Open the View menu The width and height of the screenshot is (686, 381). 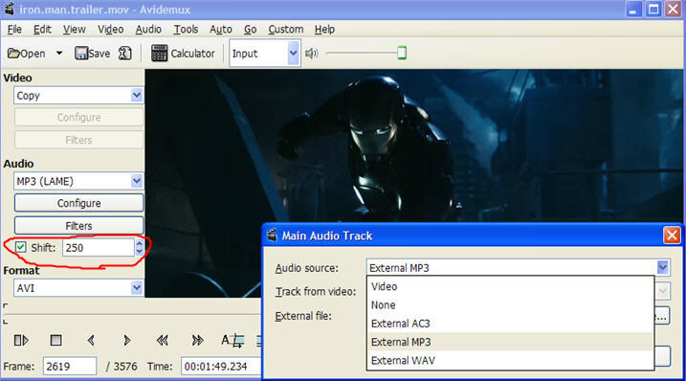(74, 30)
